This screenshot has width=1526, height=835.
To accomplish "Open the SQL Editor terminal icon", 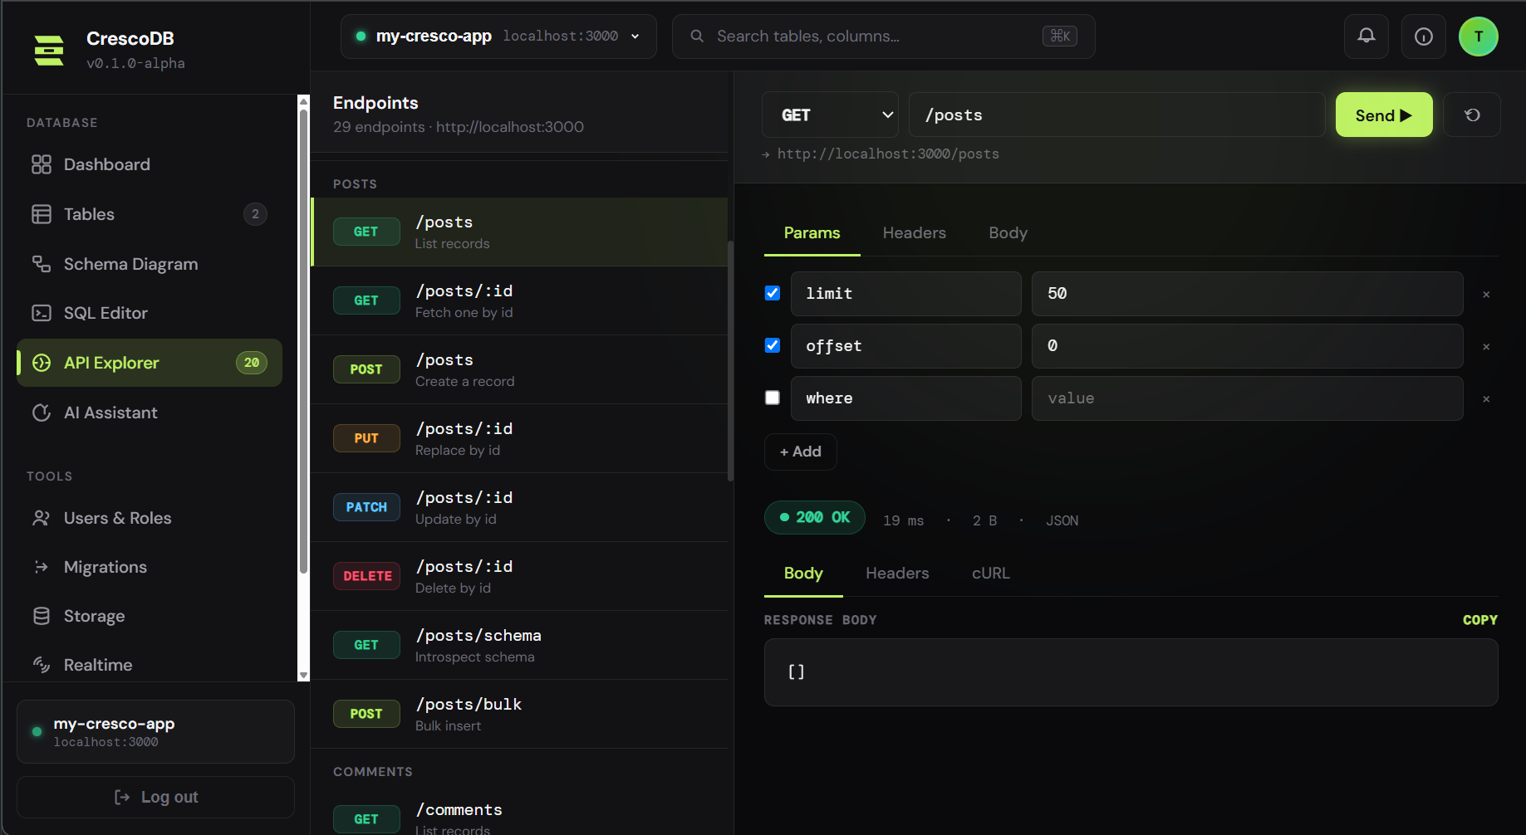I will tap(42, 313).
